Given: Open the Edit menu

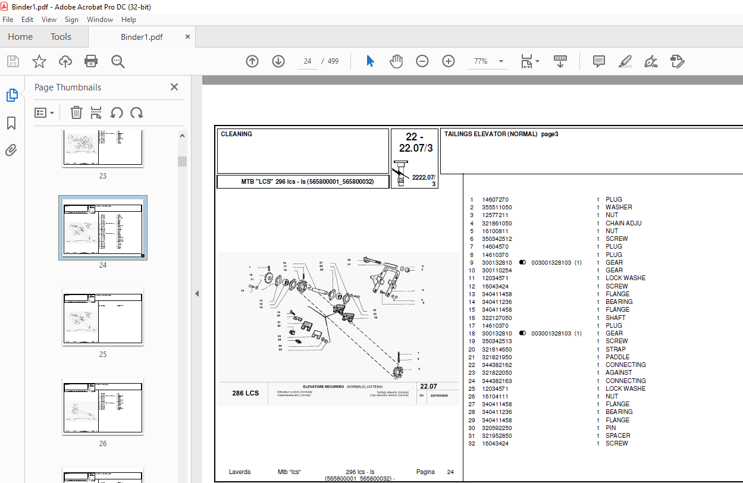Looking at the screenshot, I should pyautogui.click(x=27, y=20).
